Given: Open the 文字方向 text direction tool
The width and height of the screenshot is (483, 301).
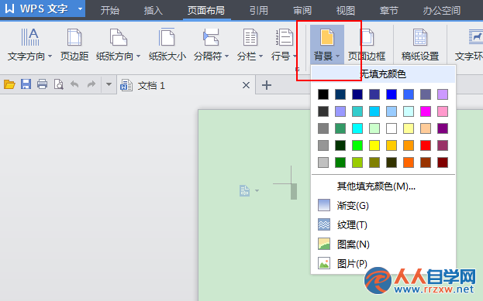Looking at the screenshot, I should click(x=30, y=45).
